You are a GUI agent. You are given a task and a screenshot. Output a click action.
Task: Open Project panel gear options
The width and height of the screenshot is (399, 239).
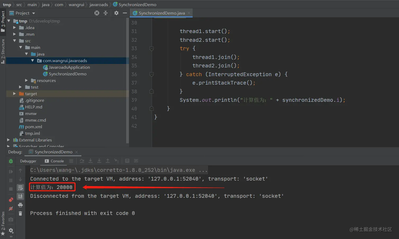pos(116,13)
